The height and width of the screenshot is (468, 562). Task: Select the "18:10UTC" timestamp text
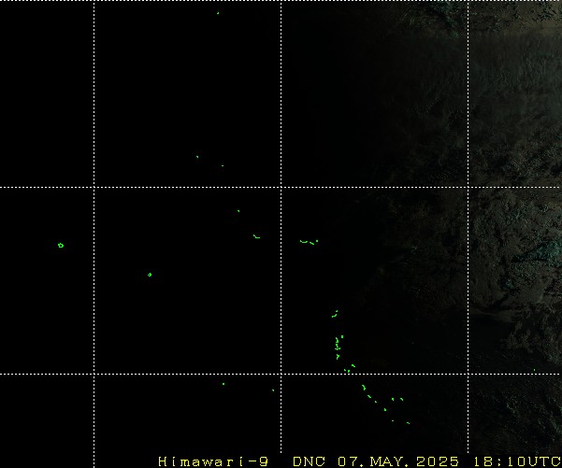(x=517, y=461)
